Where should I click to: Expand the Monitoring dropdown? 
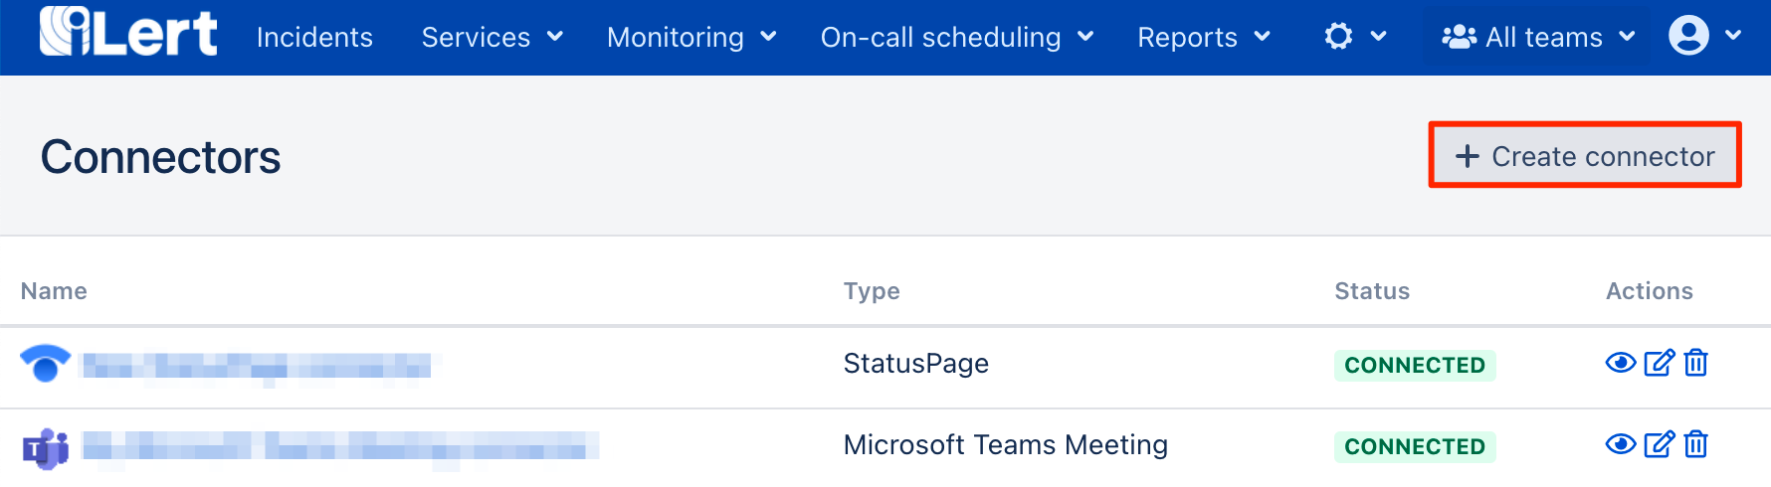[690, 38]
